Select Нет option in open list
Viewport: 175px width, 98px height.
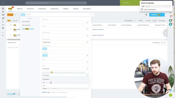coord(65,86)
